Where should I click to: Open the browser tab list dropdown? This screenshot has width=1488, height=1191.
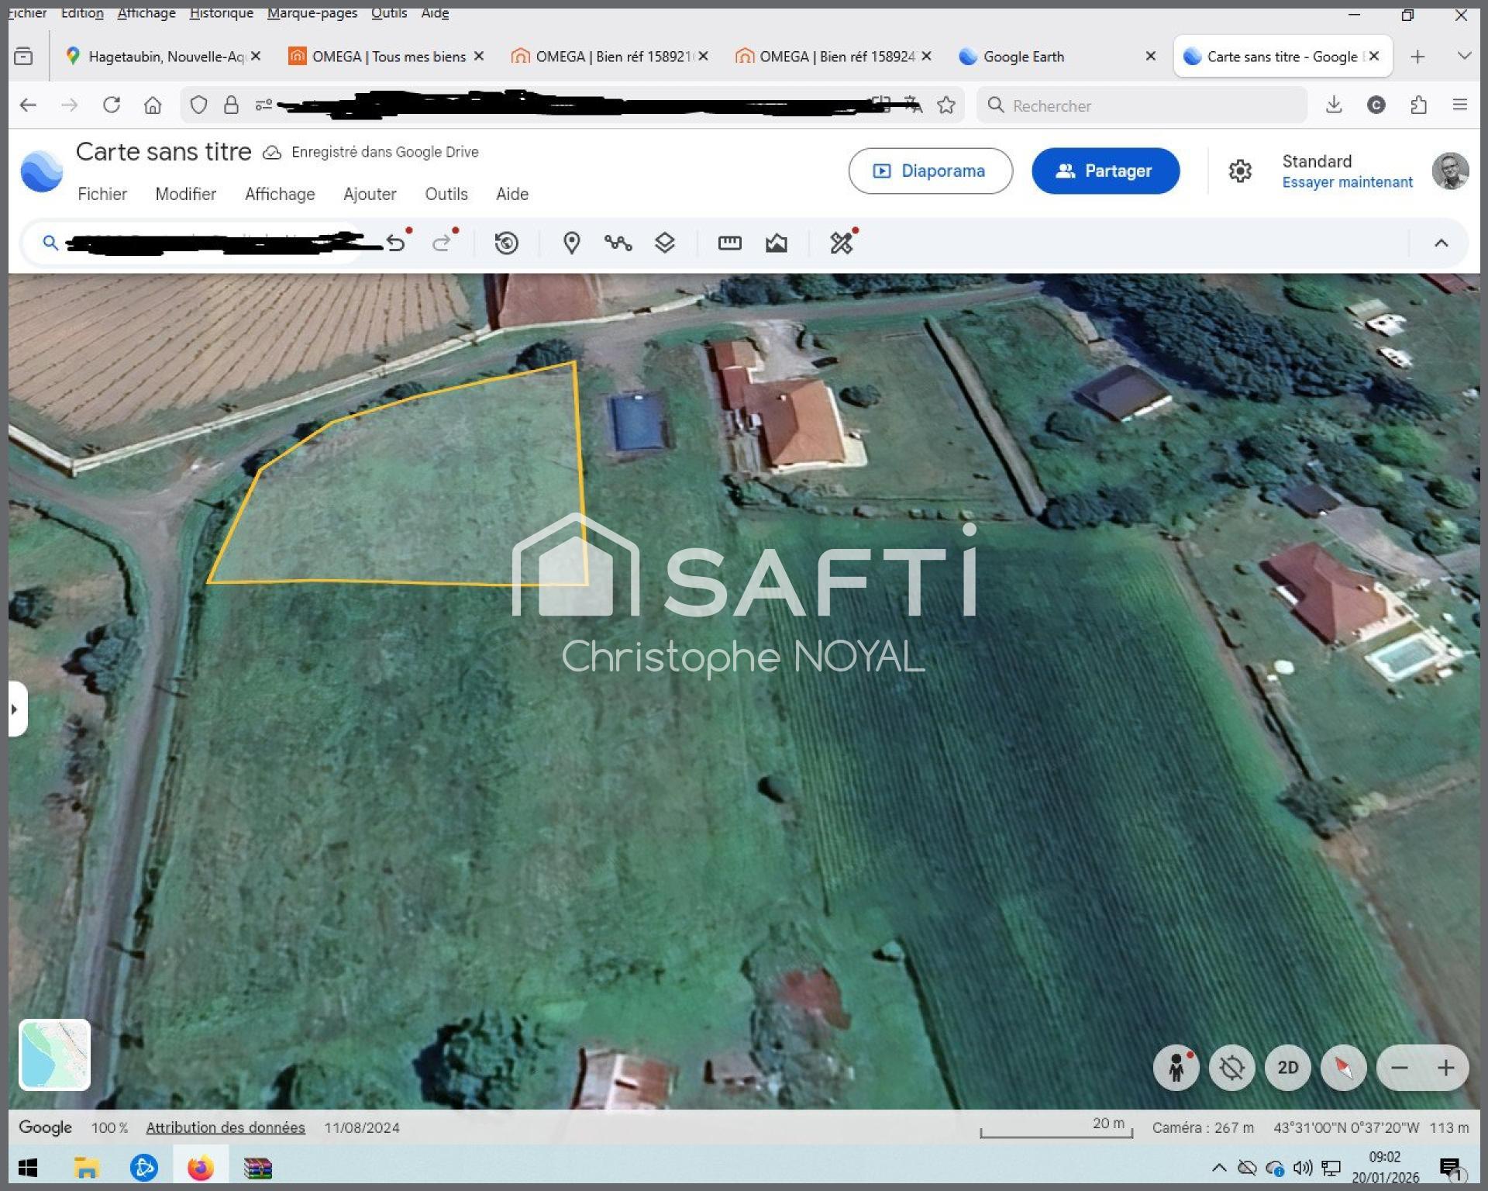1464,56
